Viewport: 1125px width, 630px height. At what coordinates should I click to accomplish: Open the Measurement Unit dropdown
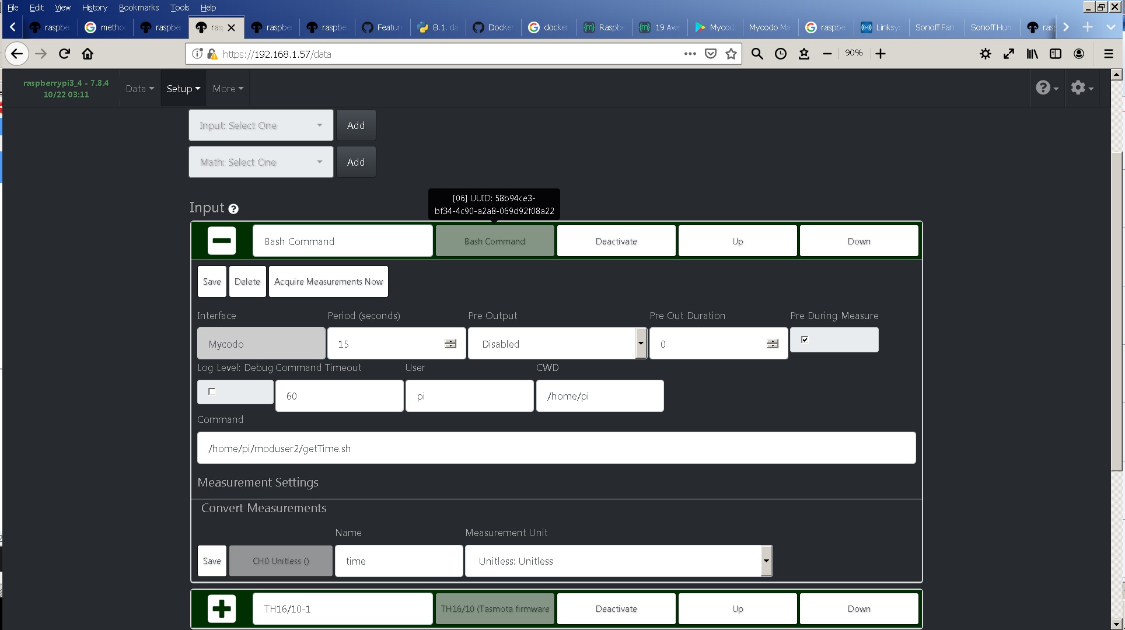[766, 561]
